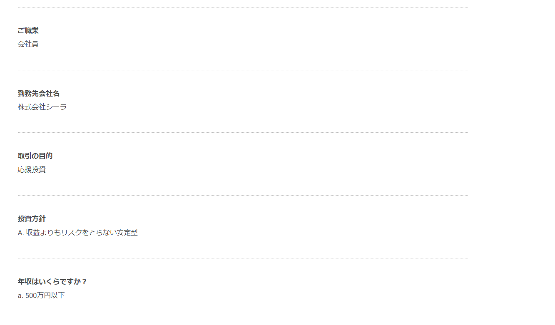Click the divider below the 安定型 answer
The height and width of the screenshot is (325, 555).
coord(243,258)
